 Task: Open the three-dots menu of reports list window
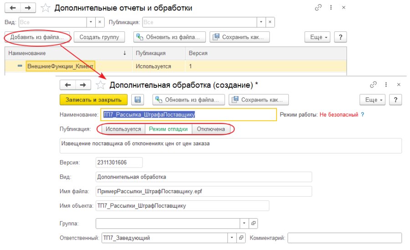point(331,8)
